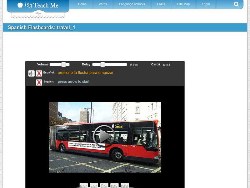This screenshot has width=250, height=188.
Task: Click the Delay slider track
Action: pyautogui.click(x=110, y=65)
